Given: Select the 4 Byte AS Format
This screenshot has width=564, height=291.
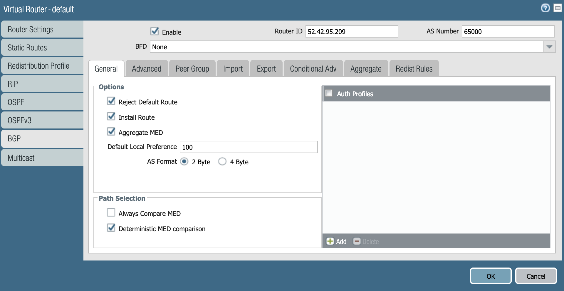Looking at the screenshot, I should coord(222,162).
